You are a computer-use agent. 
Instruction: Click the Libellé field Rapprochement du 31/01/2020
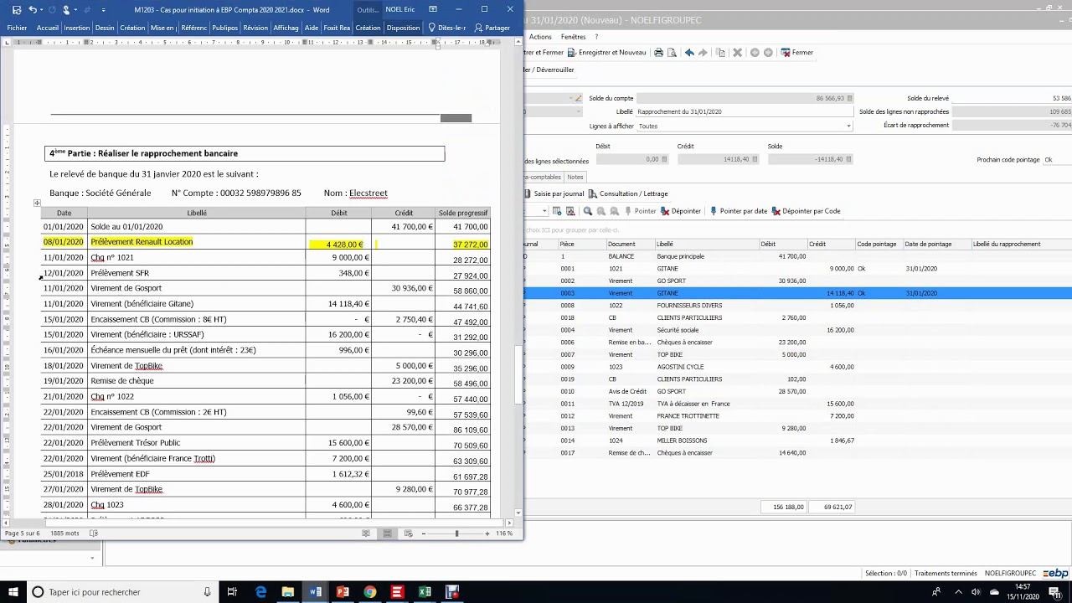coord(745,111)
